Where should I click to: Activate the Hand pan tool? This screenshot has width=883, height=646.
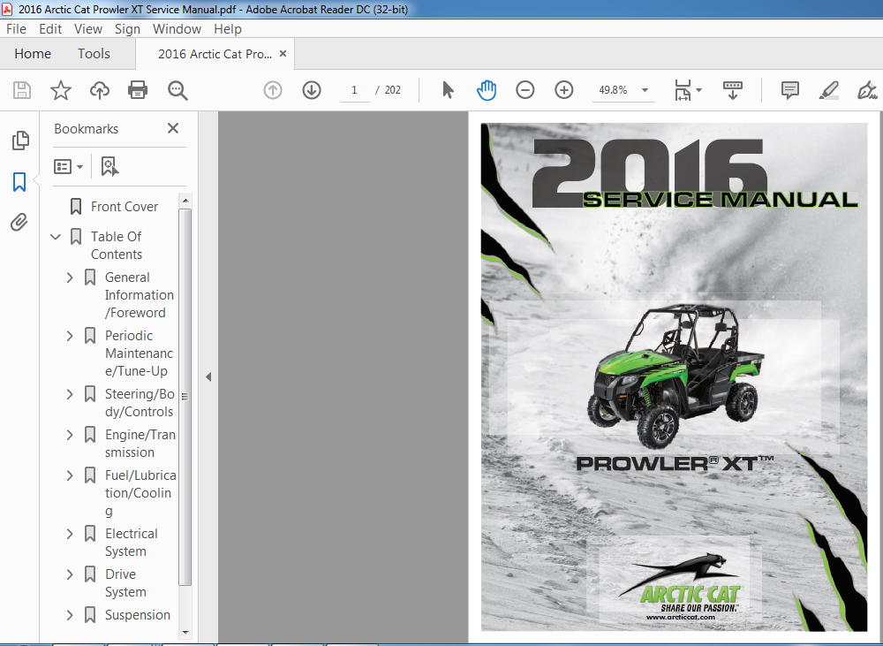(x=487, y=90)
